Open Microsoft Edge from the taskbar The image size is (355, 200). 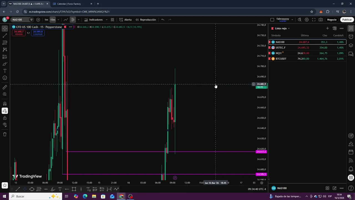pos(85,196)
